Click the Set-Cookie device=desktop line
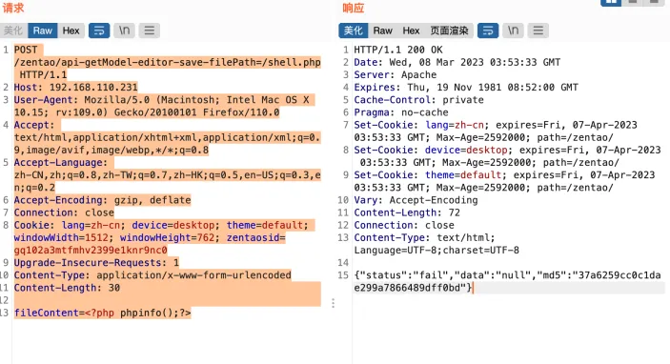670x364 pixels. [x=507, y=156]
